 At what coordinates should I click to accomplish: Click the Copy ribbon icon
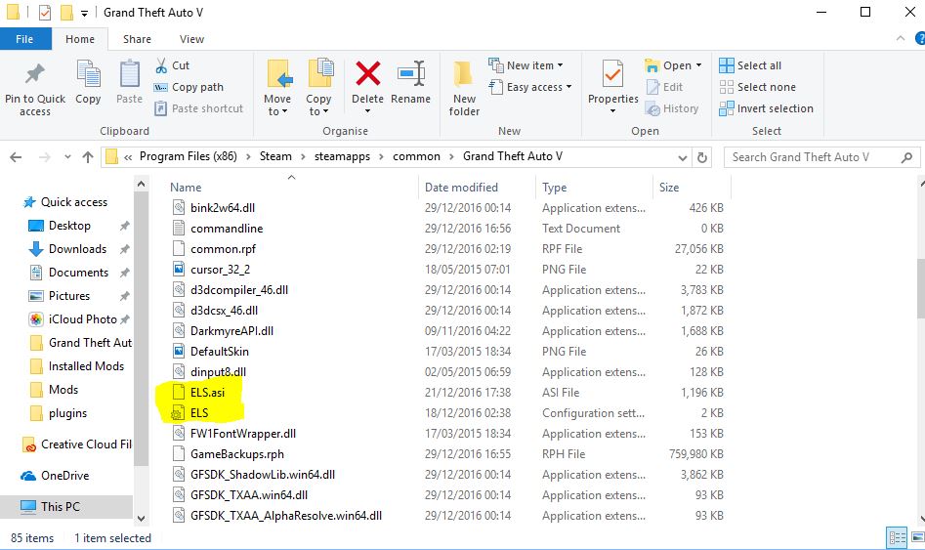(x=89, y=74)
